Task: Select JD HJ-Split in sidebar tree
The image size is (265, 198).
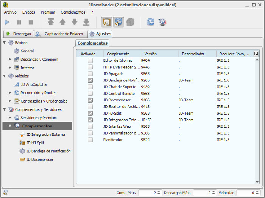Action: click(32, 143)
